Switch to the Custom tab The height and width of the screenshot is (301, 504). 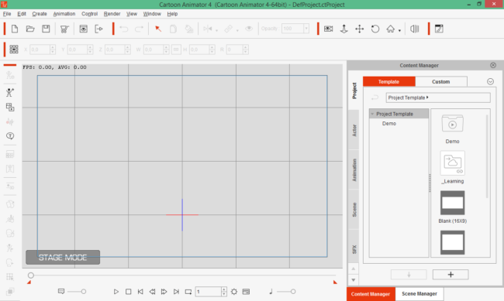(x=440, y=81)
